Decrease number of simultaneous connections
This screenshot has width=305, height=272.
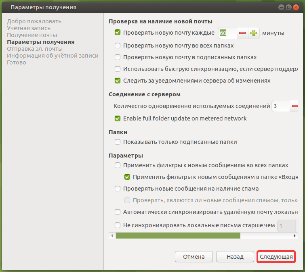295,106
